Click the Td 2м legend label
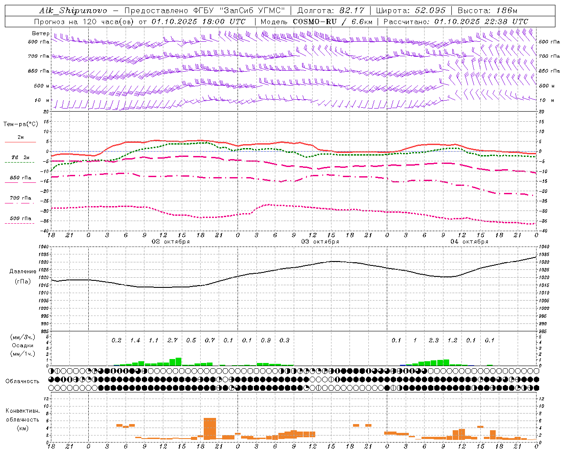 pos(20,157)
